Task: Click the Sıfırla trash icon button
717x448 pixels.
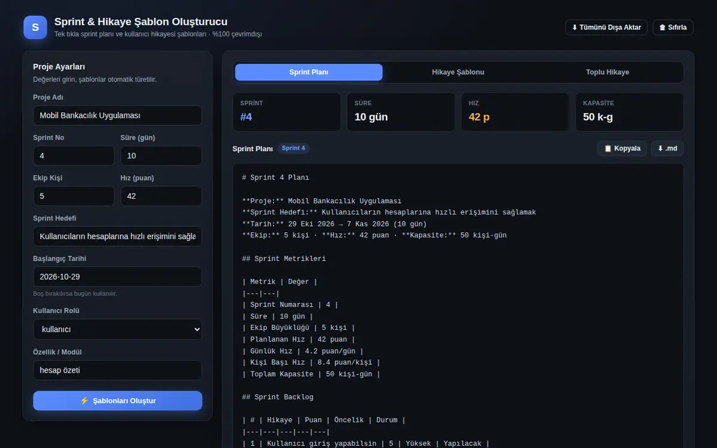Action: (x=673, y=27)
